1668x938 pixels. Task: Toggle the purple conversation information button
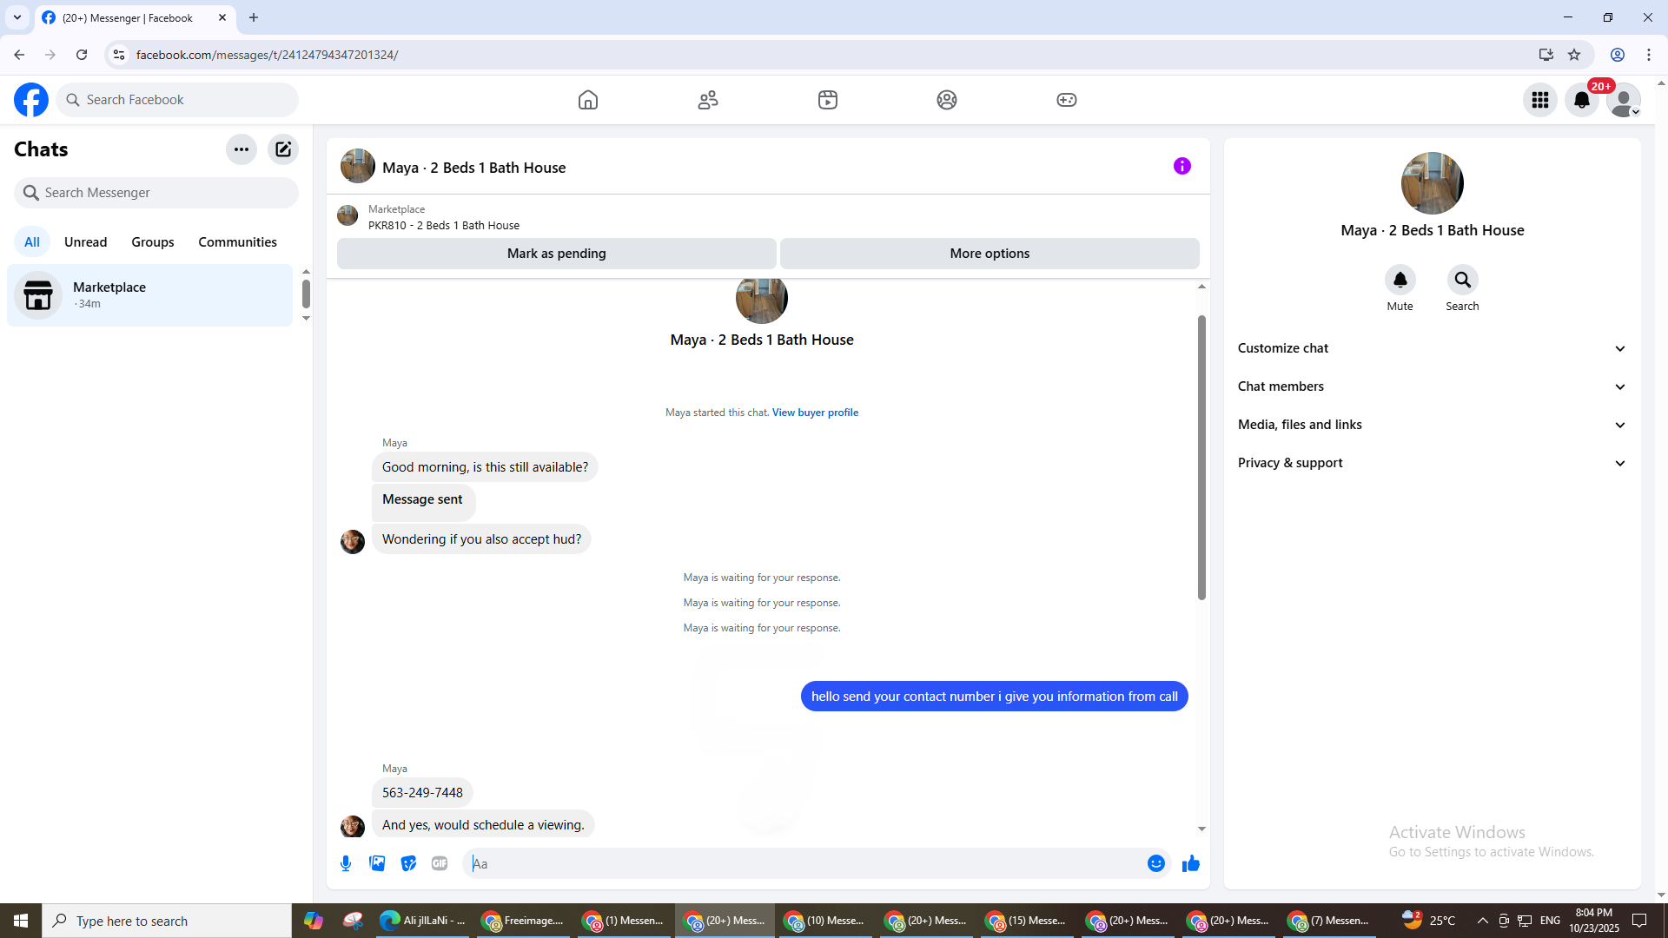point(1181,166)
